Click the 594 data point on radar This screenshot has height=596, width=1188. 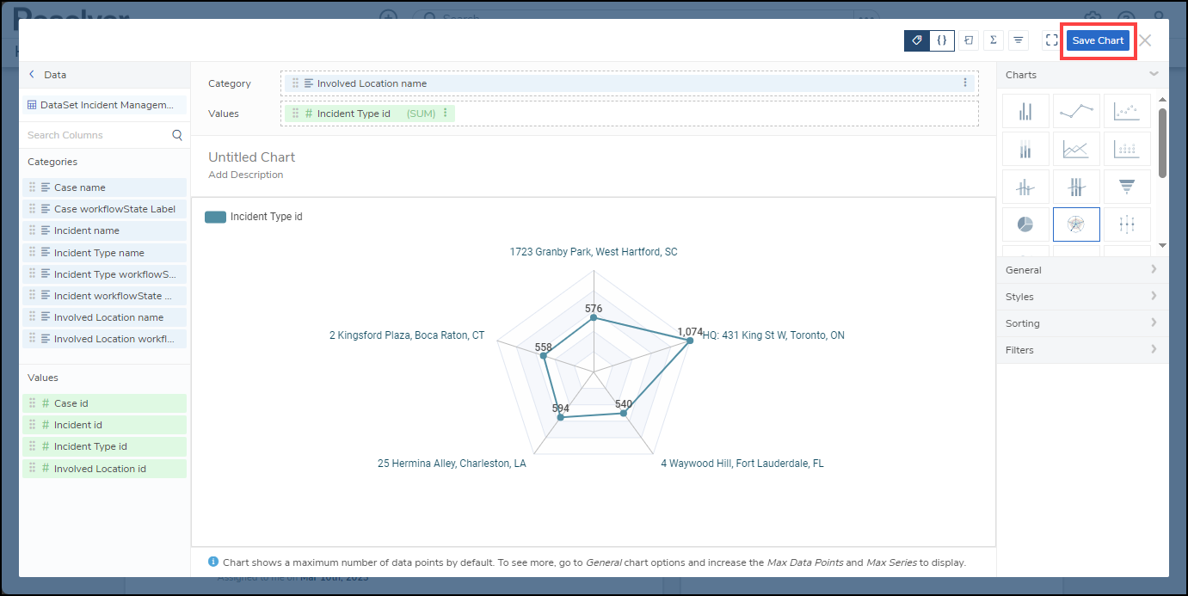pos(561,418)
